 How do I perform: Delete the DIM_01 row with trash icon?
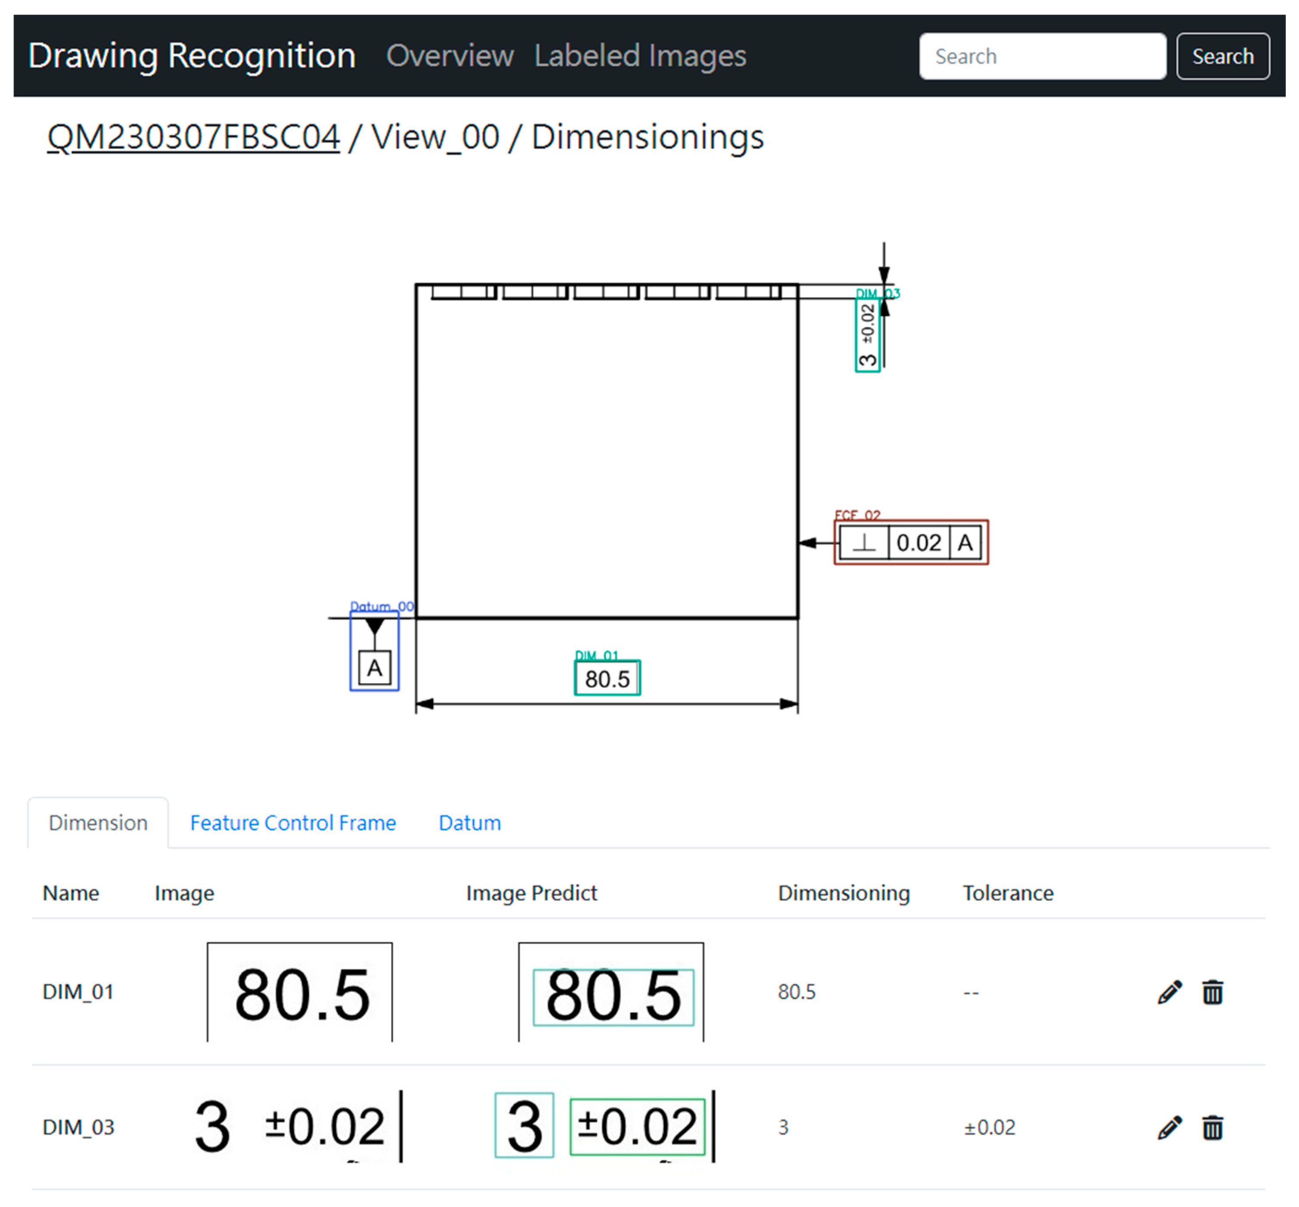click(1212, 992)
